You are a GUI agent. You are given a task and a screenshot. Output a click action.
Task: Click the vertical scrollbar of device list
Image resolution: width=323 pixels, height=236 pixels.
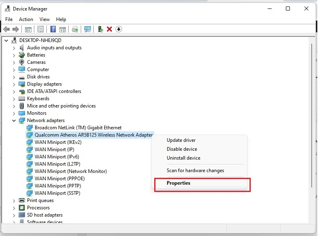[x=312, y=116]
